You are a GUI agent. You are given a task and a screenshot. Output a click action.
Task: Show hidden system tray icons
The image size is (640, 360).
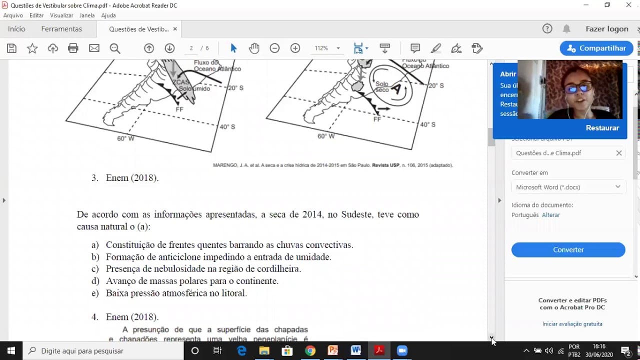[526, 351]
